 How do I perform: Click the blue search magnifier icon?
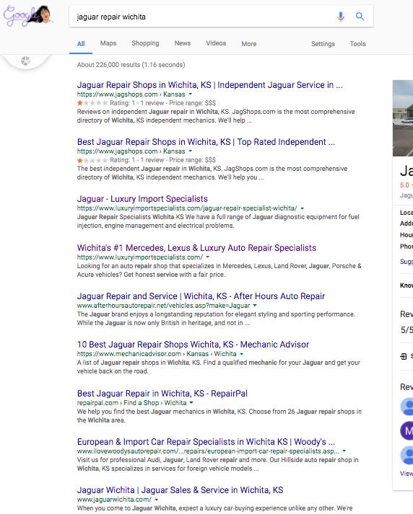point(360,17)
